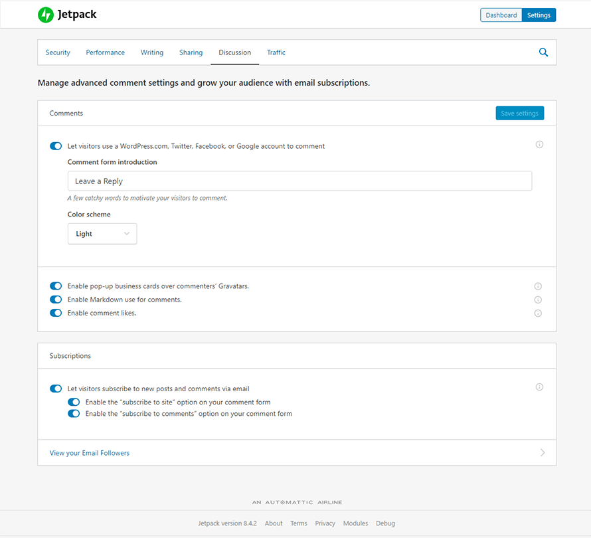Toggle visitor subscriptions to posts via email
The image size is (591, 538).
pyautogui.click(x=56, y=389)
